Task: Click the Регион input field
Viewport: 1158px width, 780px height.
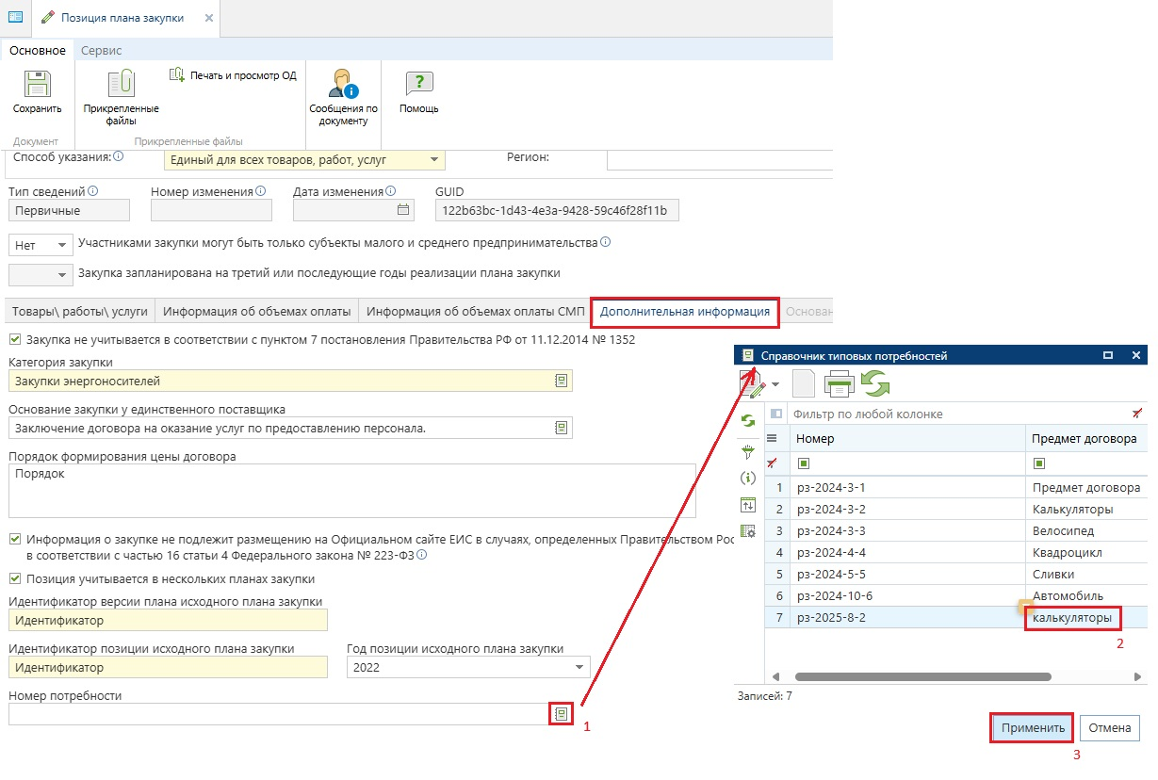Action: click(x=720, y=159)
